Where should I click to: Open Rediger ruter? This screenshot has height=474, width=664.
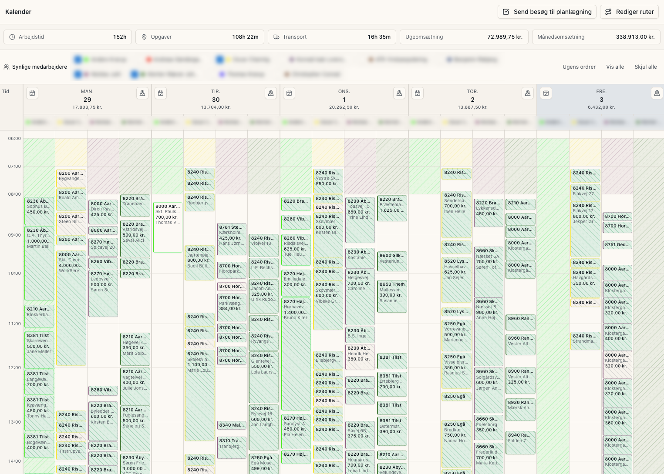click(629, 12)
